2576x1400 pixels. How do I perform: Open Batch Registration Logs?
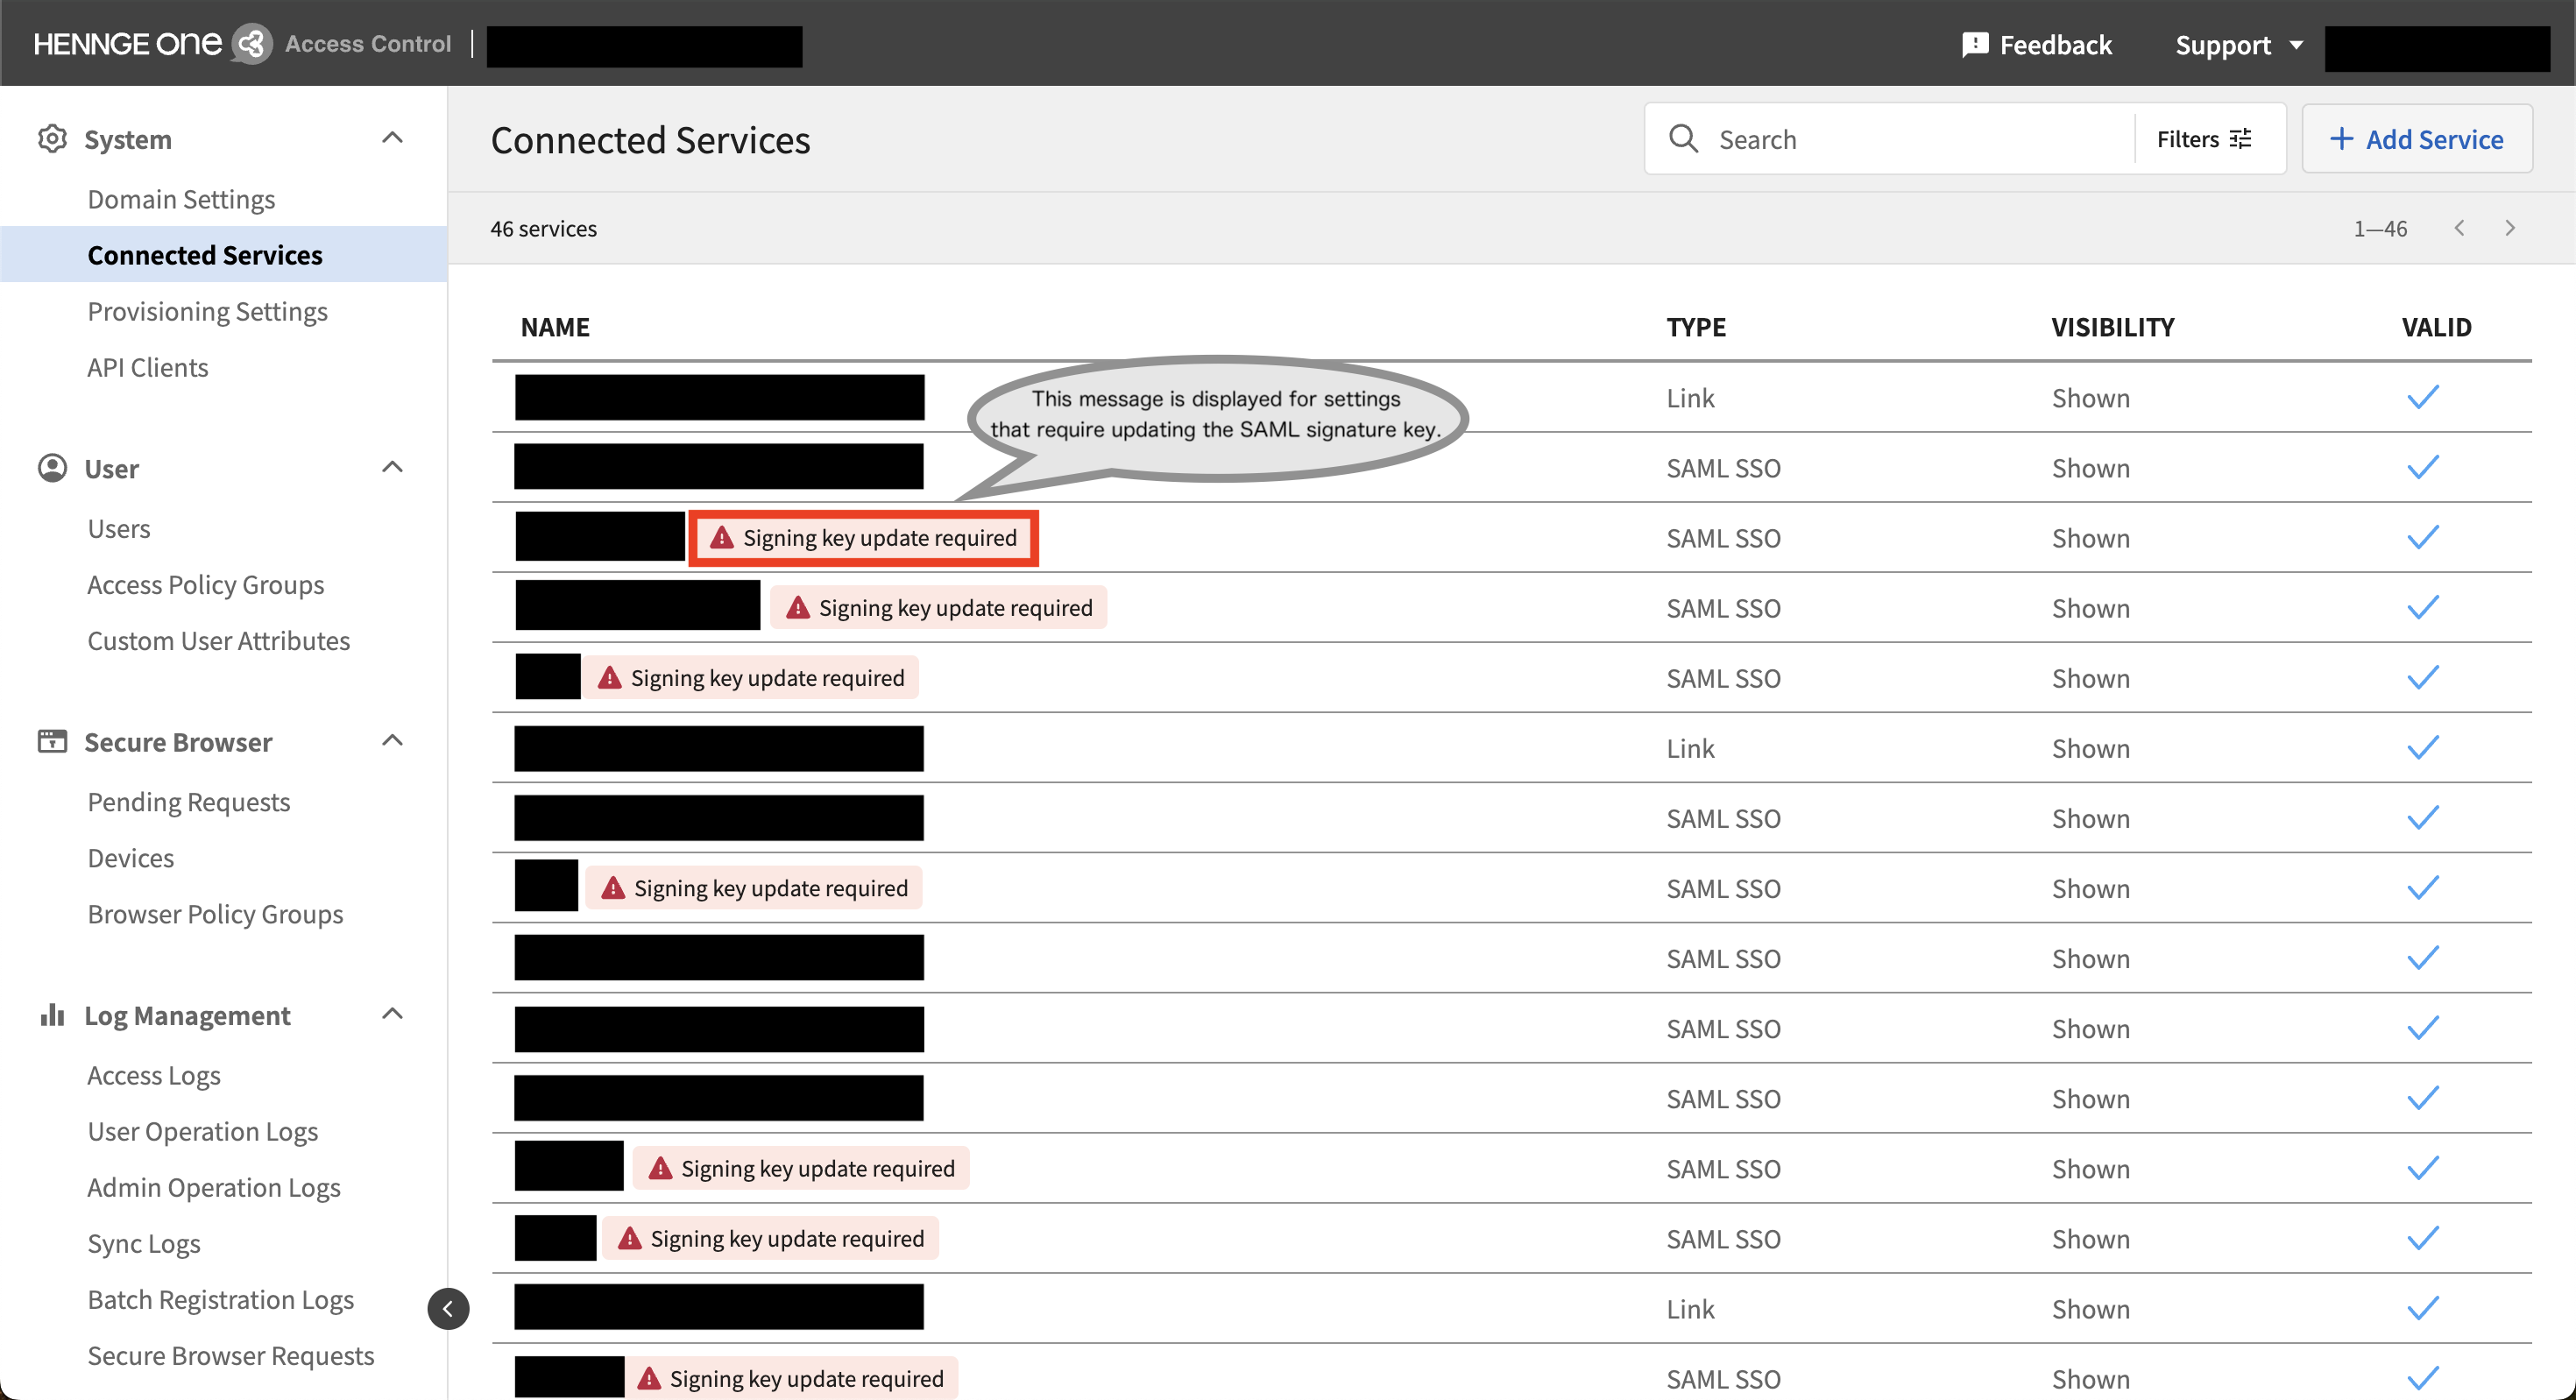(x=221, y=1299)
